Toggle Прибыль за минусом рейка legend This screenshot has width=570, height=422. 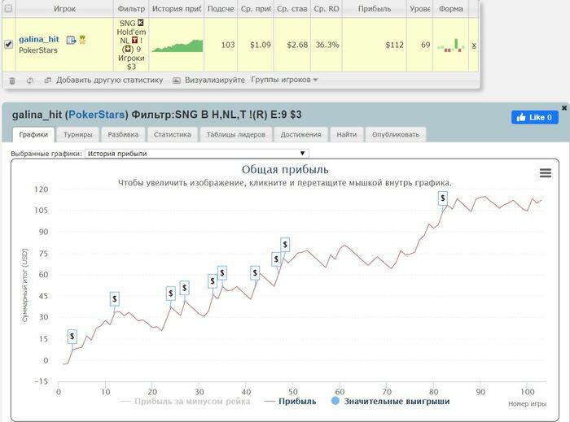(x=185, y=402)
